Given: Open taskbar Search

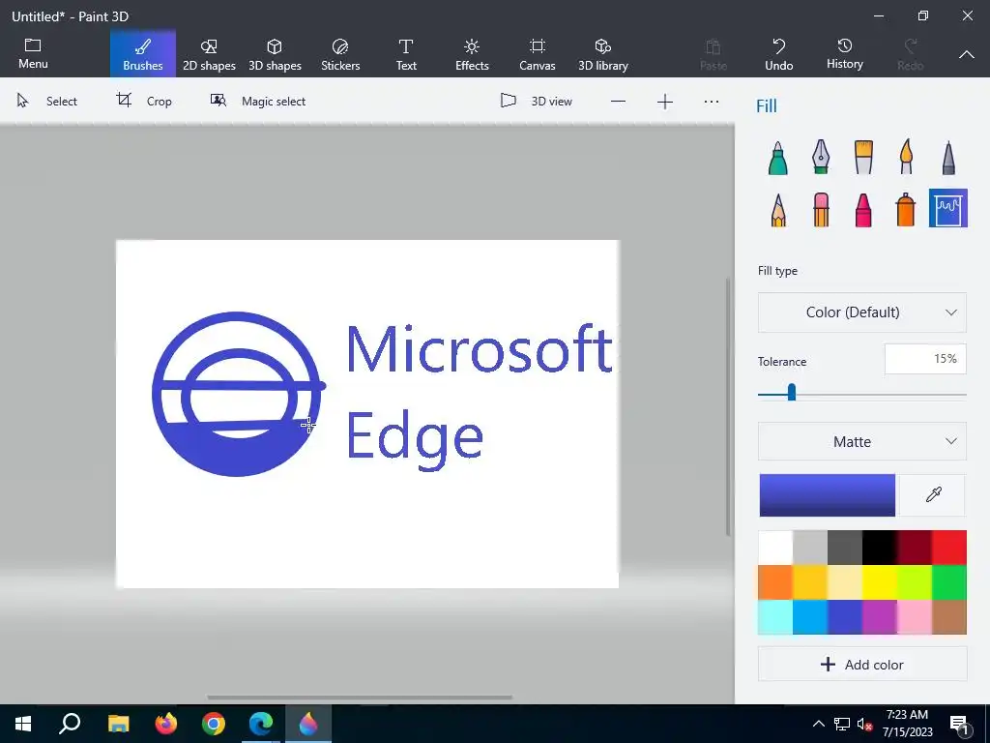Looking at the screenshot, I should (70, 724).
